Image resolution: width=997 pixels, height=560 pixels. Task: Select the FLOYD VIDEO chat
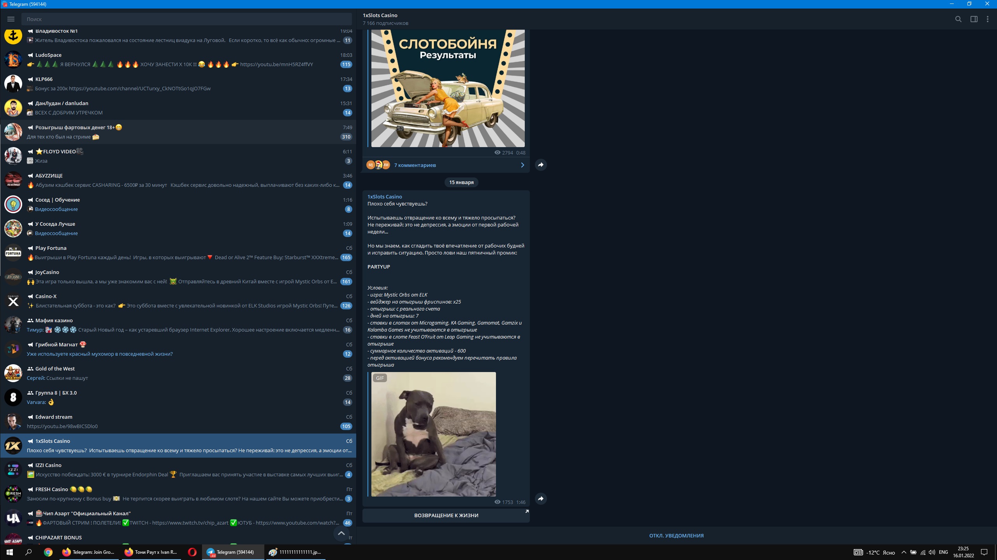[x=178, y=156]
